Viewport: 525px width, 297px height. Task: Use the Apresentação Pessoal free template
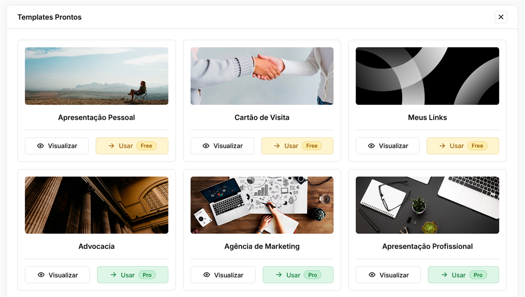click(132, 146)
